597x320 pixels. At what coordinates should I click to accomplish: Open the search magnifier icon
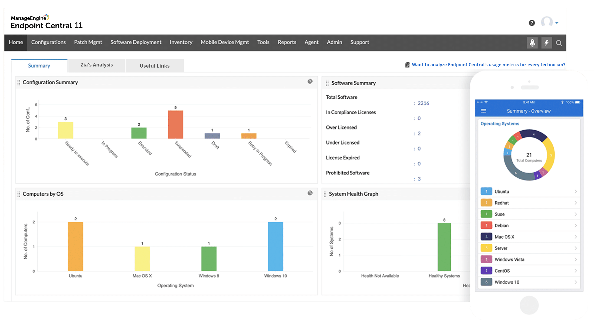559,43
